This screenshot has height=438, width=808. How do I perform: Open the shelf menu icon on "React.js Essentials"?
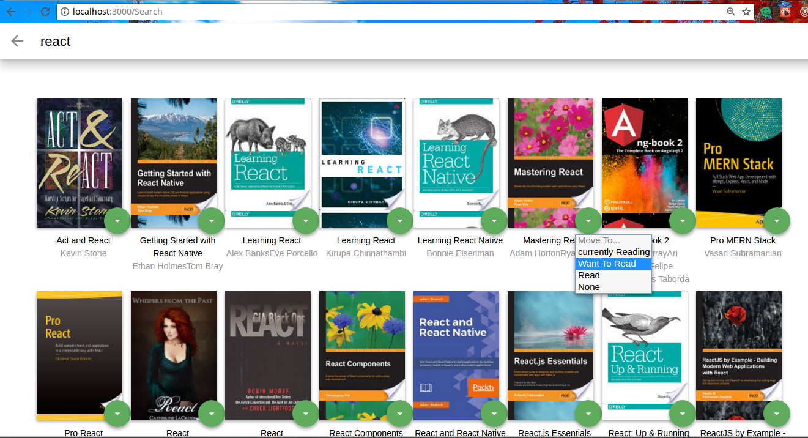coord(588,414)
